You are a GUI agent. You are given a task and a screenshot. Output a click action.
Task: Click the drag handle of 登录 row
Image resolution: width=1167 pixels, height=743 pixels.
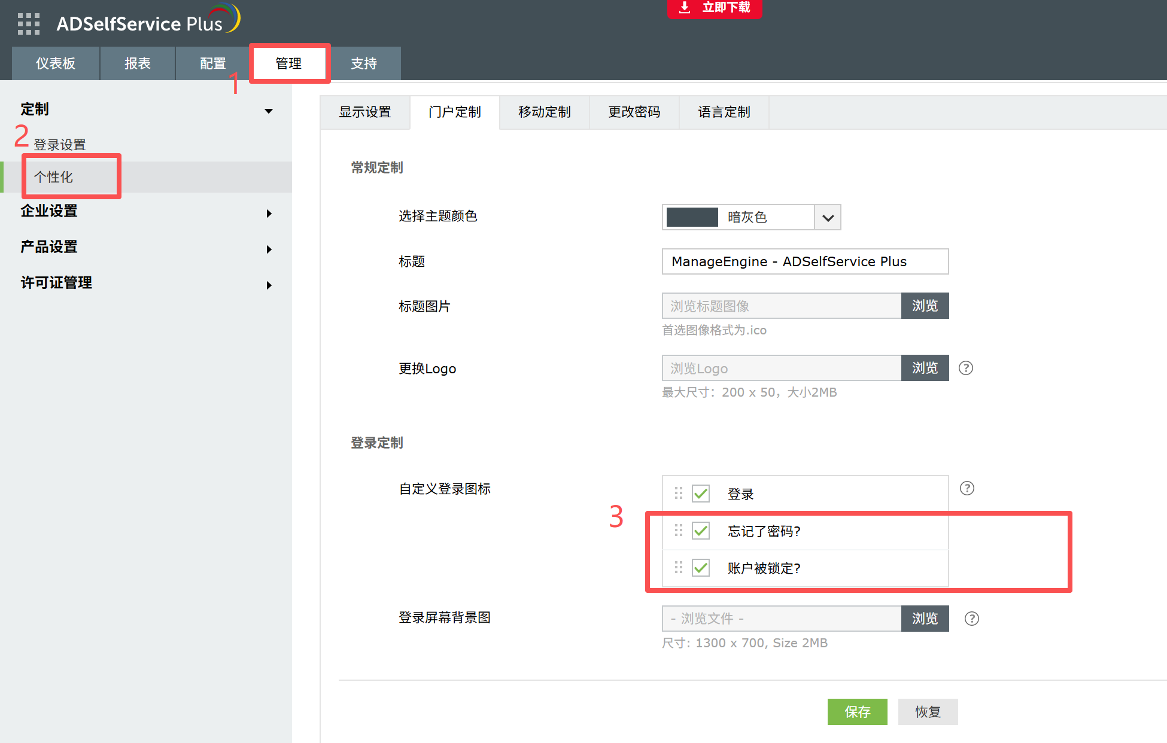coord(678,494)
